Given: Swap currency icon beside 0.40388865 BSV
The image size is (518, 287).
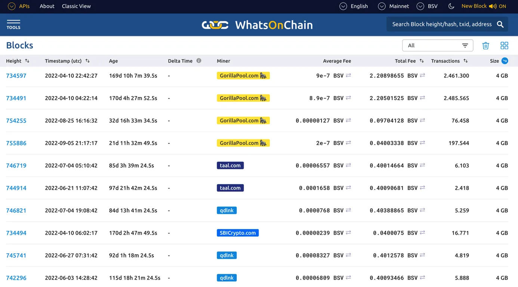Looking at the screenshot, I should 422,210.
